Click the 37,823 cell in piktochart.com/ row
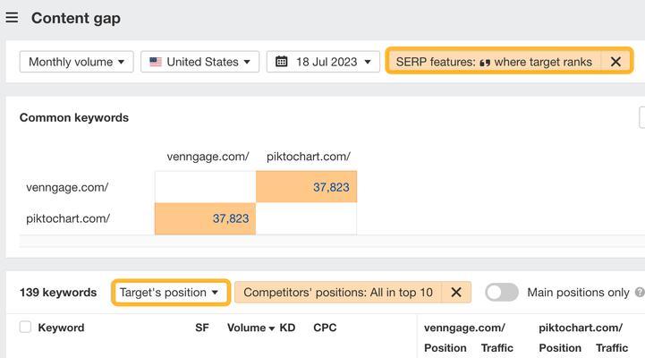The height and width of the screenshot is (358, 645). click(x=205, y=218)
